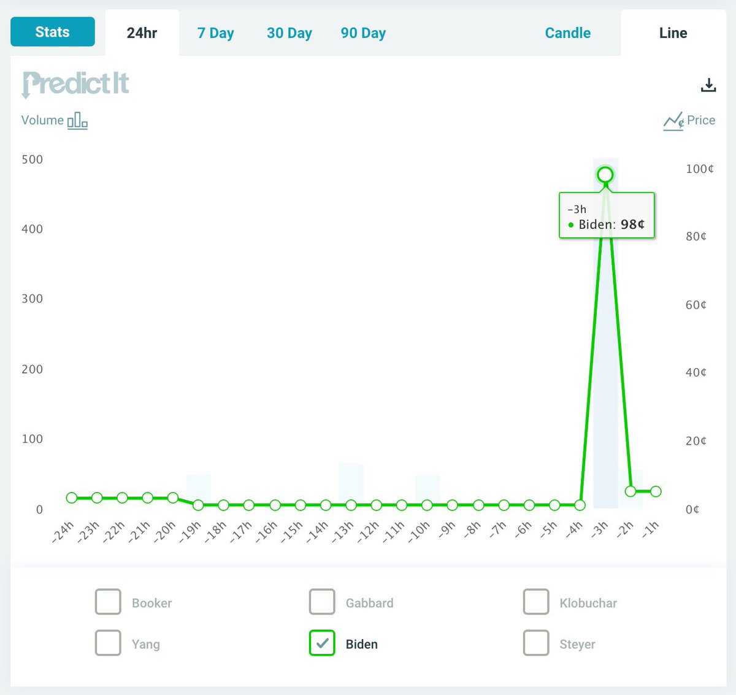Click the -24h x-axis label
Screen dimensions: 736x695
[x=63, y=532]
